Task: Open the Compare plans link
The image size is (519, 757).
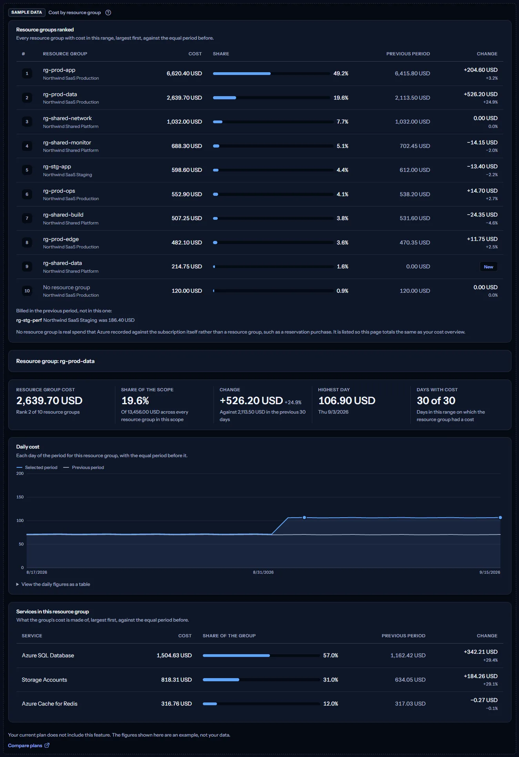Action: coord(29,745)
